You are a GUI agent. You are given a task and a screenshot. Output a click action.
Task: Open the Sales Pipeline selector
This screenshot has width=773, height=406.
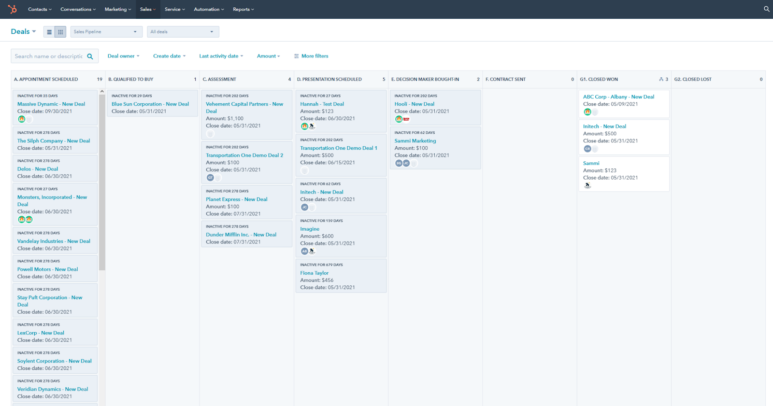[x=106, y=32]
